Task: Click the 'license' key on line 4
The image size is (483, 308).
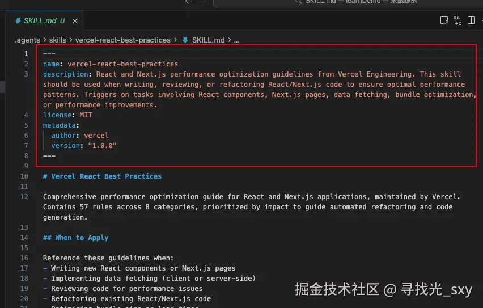Action: click(x=57, y=115)
